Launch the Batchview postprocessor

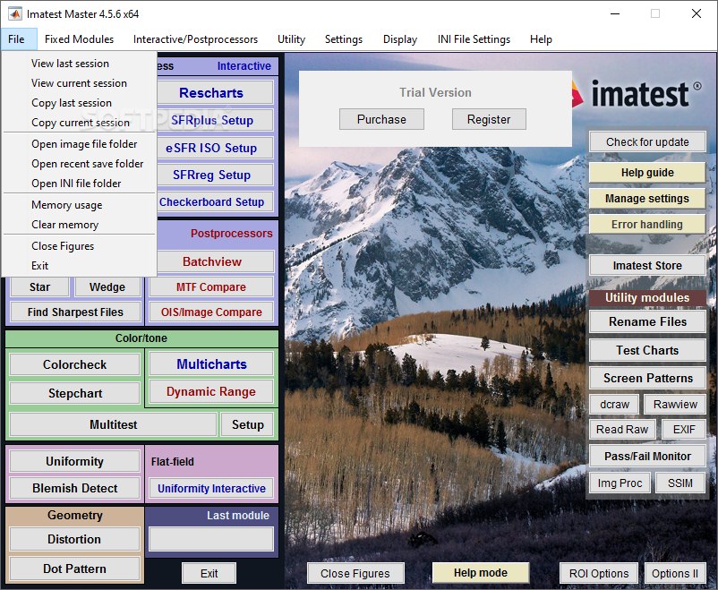point(215,261)
